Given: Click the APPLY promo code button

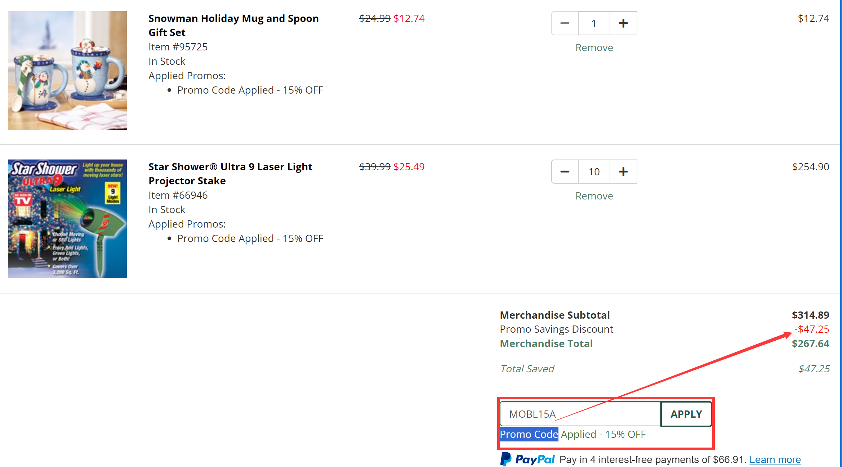Looking at the screenshot, I should pos(686,414).
